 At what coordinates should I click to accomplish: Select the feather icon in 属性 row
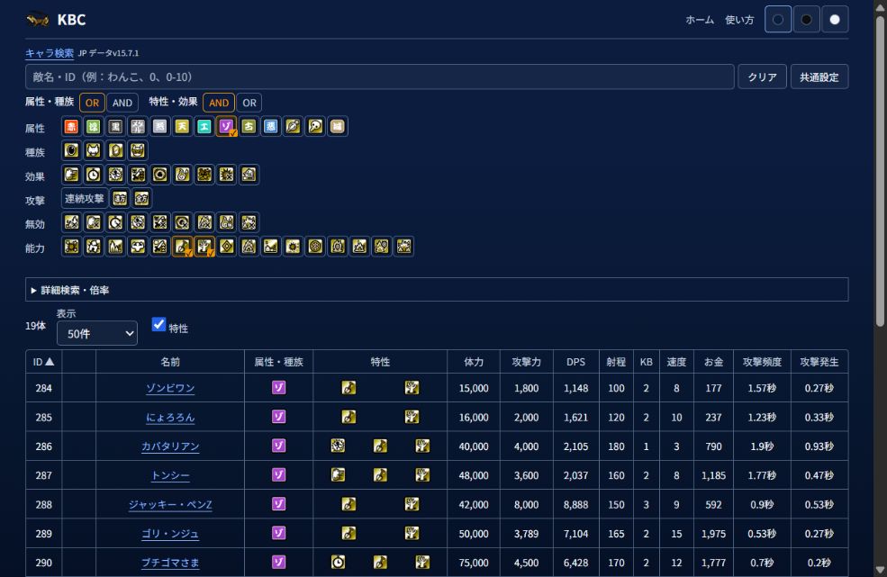(293, 127)
